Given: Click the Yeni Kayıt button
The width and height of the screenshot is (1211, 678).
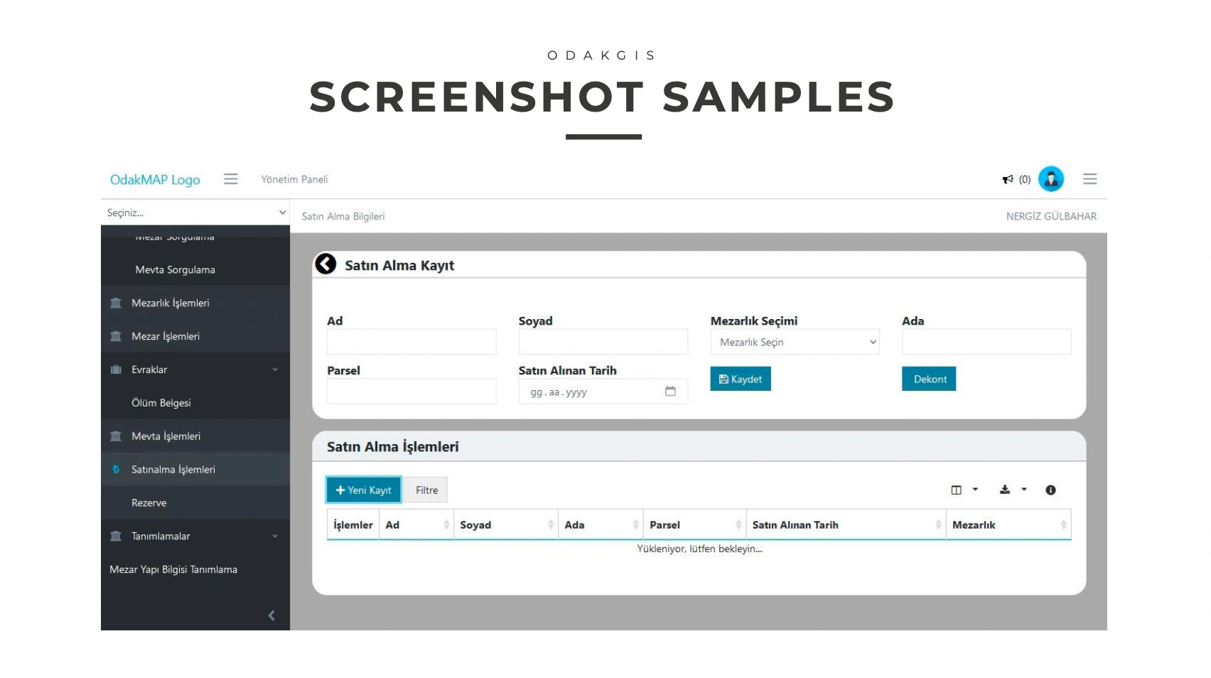Looking at the screenshot, I should click(364, 490).
